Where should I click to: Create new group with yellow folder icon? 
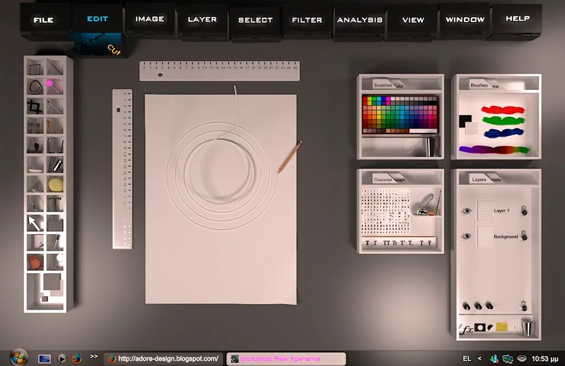(x=501, y=327)
